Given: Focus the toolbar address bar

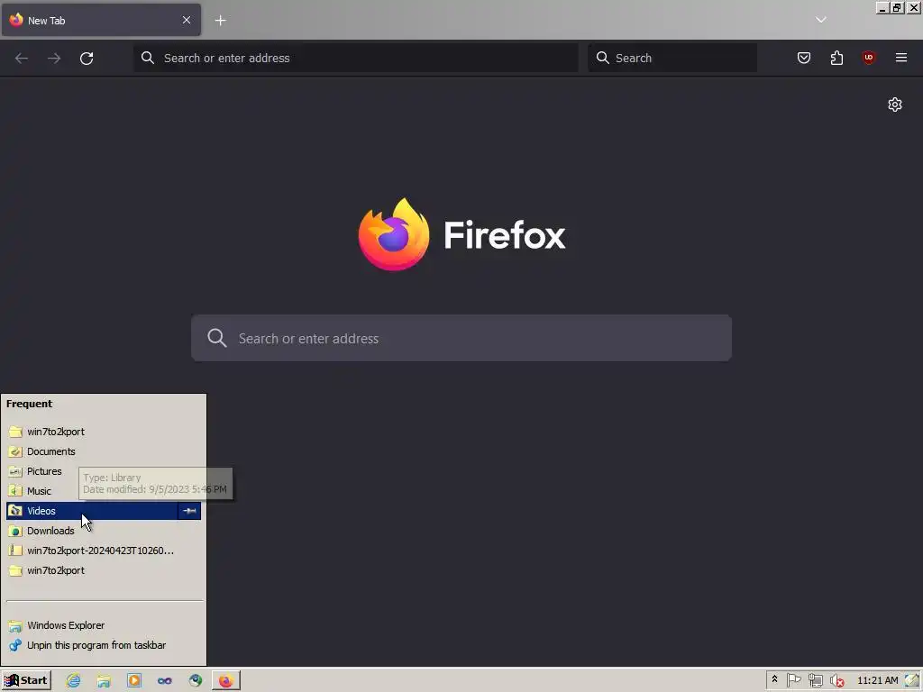Looking at the screenshot, I should 356,58.
